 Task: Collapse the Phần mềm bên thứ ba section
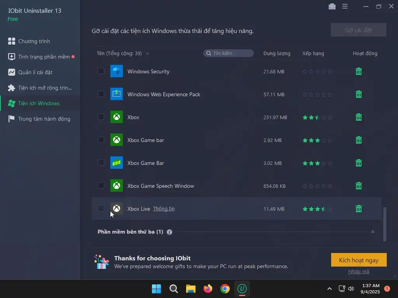click(373, 231)
